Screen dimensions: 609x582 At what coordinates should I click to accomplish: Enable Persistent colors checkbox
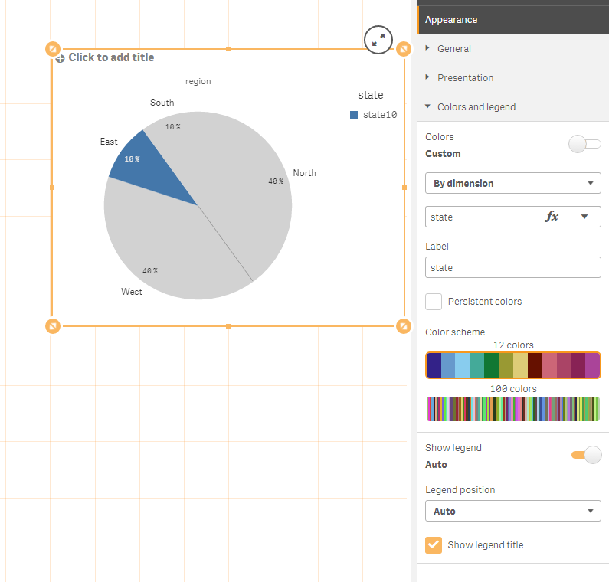tap(434, 301)
